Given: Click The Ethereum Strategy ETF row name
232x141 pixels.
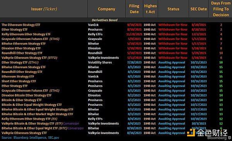Looking at the screenshot, I should click(21, 25).
